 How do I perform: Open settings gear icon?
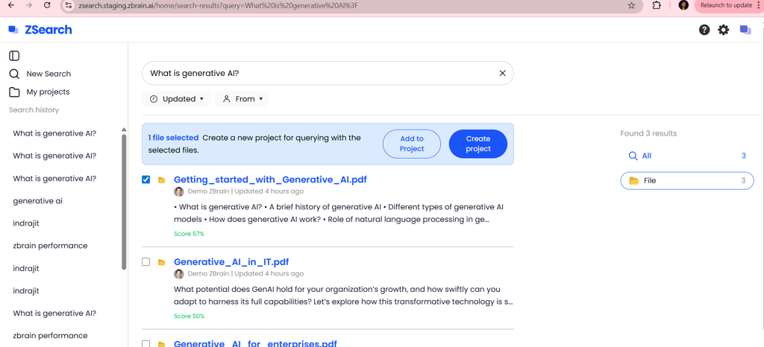pos(723,30)
